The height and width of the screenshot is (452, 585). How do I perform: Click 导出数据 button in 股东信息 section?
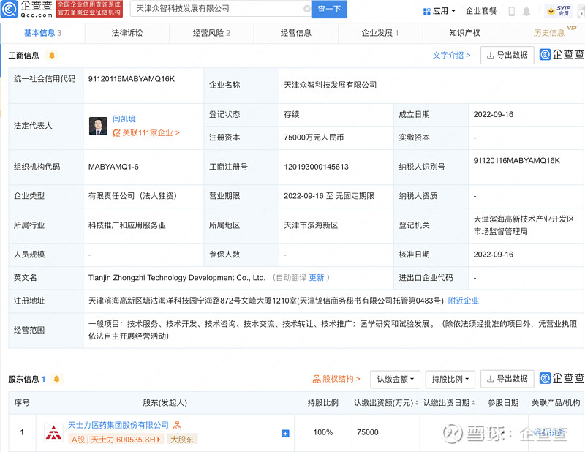(507, 379)
